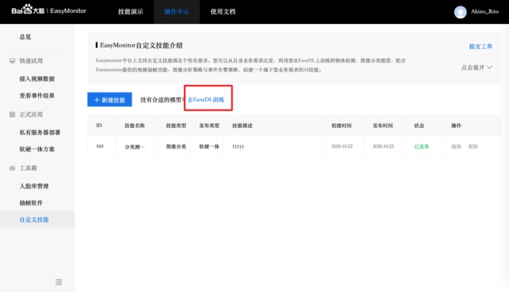Image resolution: width=509 pixels, height=292 pixels.
Task: Click the skill name 分类测…
Action: [135, 147]
